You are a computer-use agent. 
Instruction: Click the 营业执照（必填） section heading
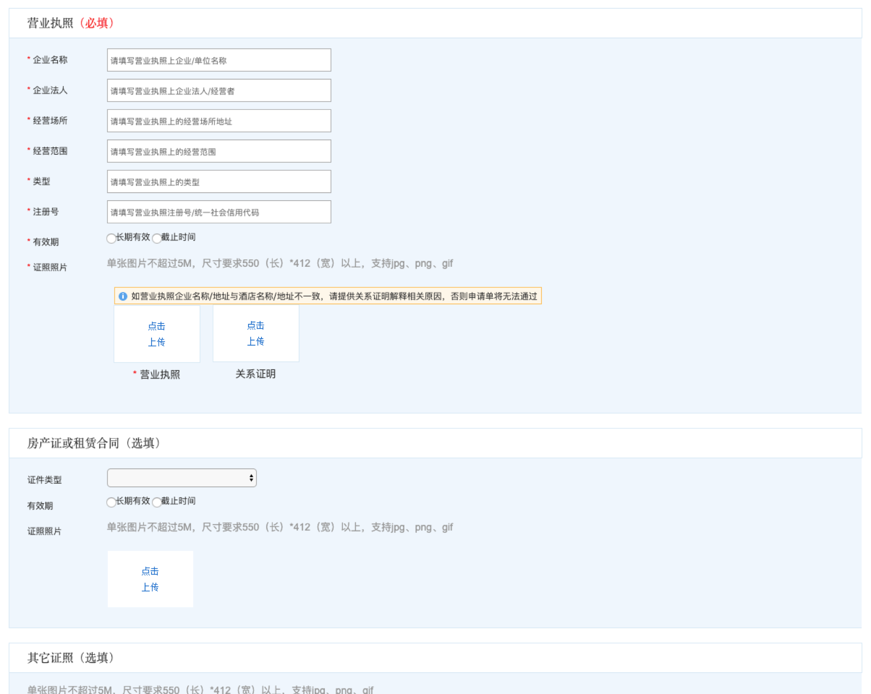coord(70,23)
